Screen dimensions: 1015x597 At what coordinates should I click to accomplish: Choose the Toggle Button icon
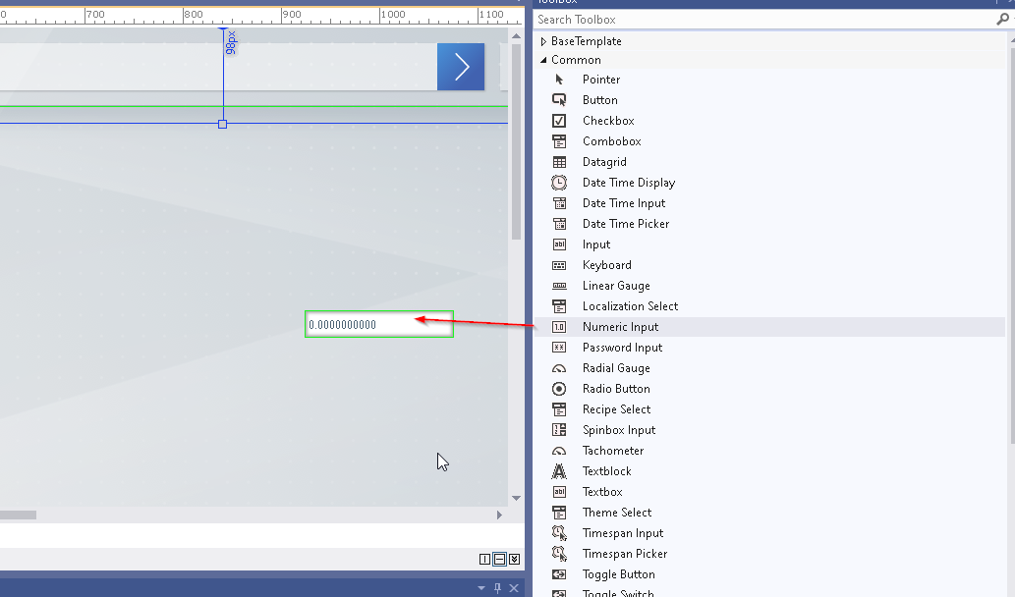(x=559, y=574)
